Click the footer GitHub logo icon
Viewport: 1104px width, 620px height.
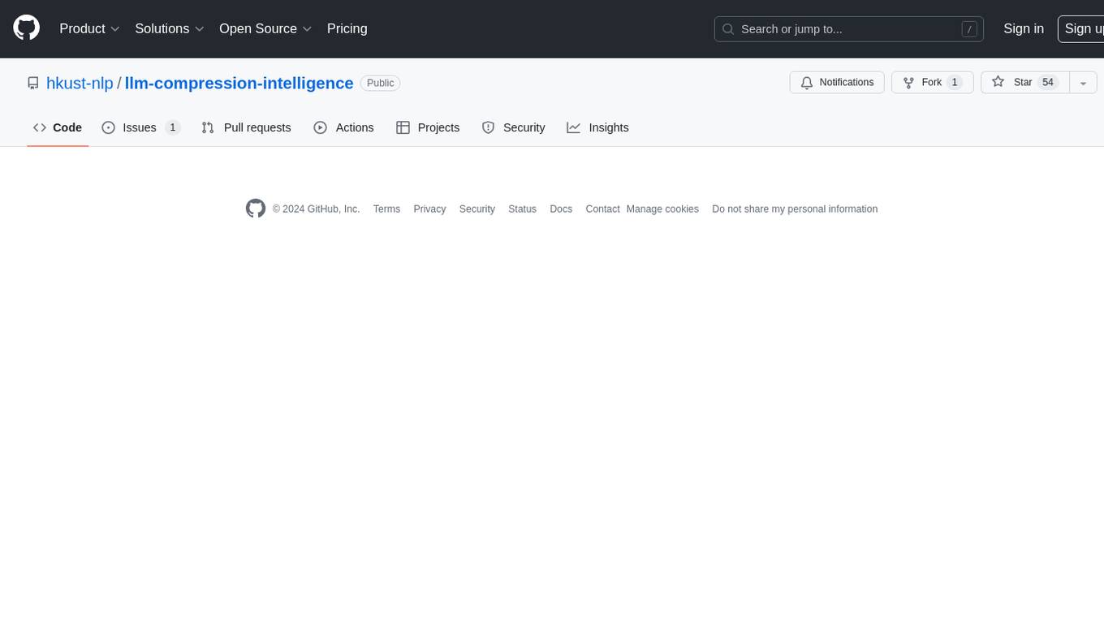256,209
